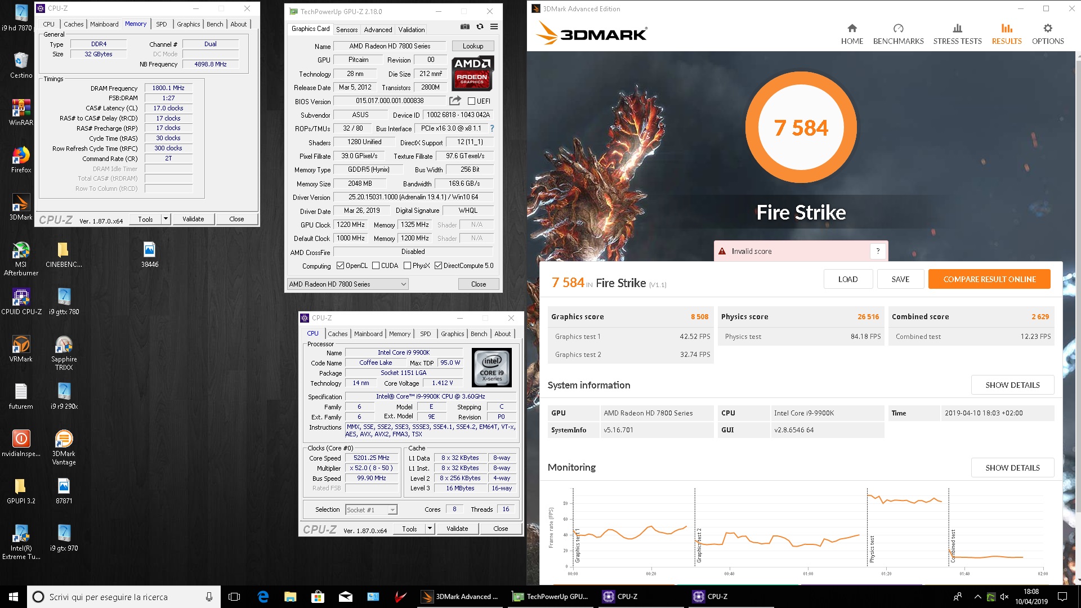1081x608 pixels.
Task: Click the LOAD button in 3DMark
Action: [848, 279]
